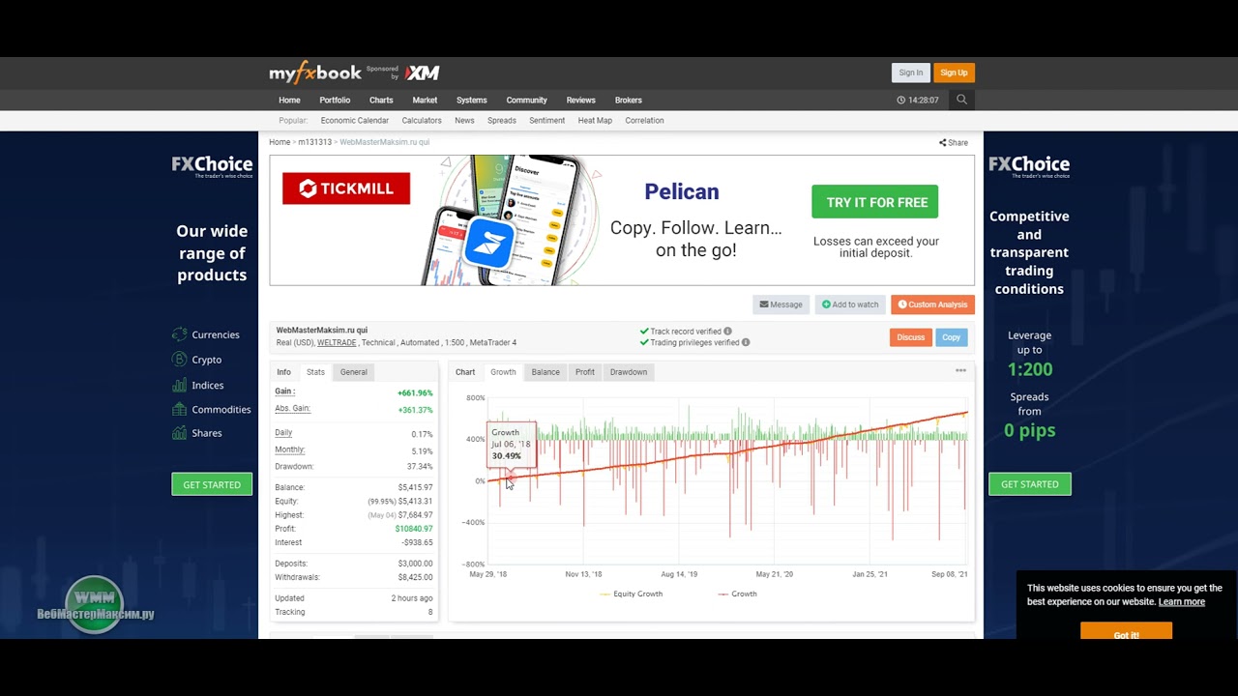Switch to the Profit tab
This screenshot has width=1238, height=696.
click(x=585, y=372)
